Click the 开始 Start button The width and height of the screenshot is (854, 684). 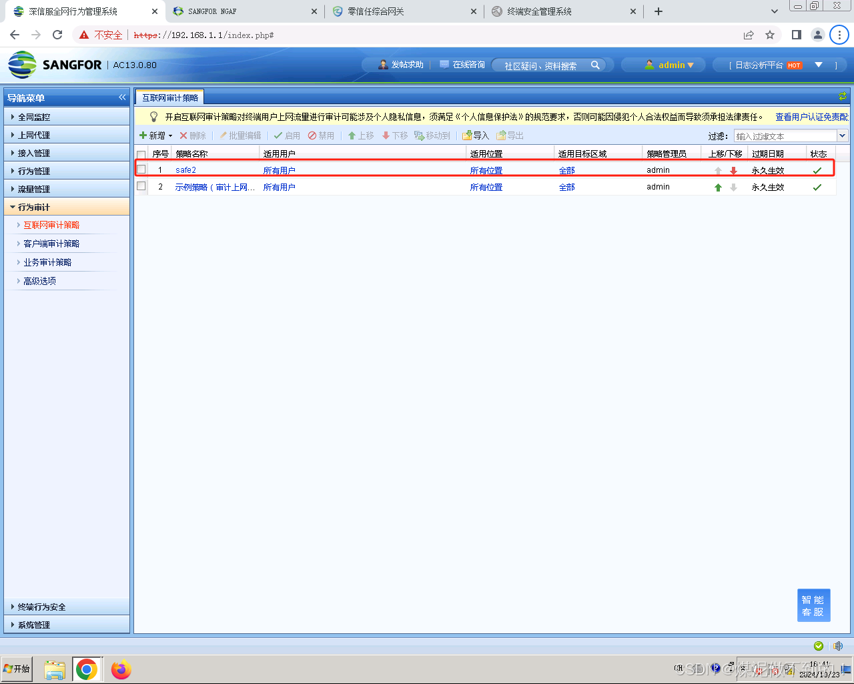(17, 669)
